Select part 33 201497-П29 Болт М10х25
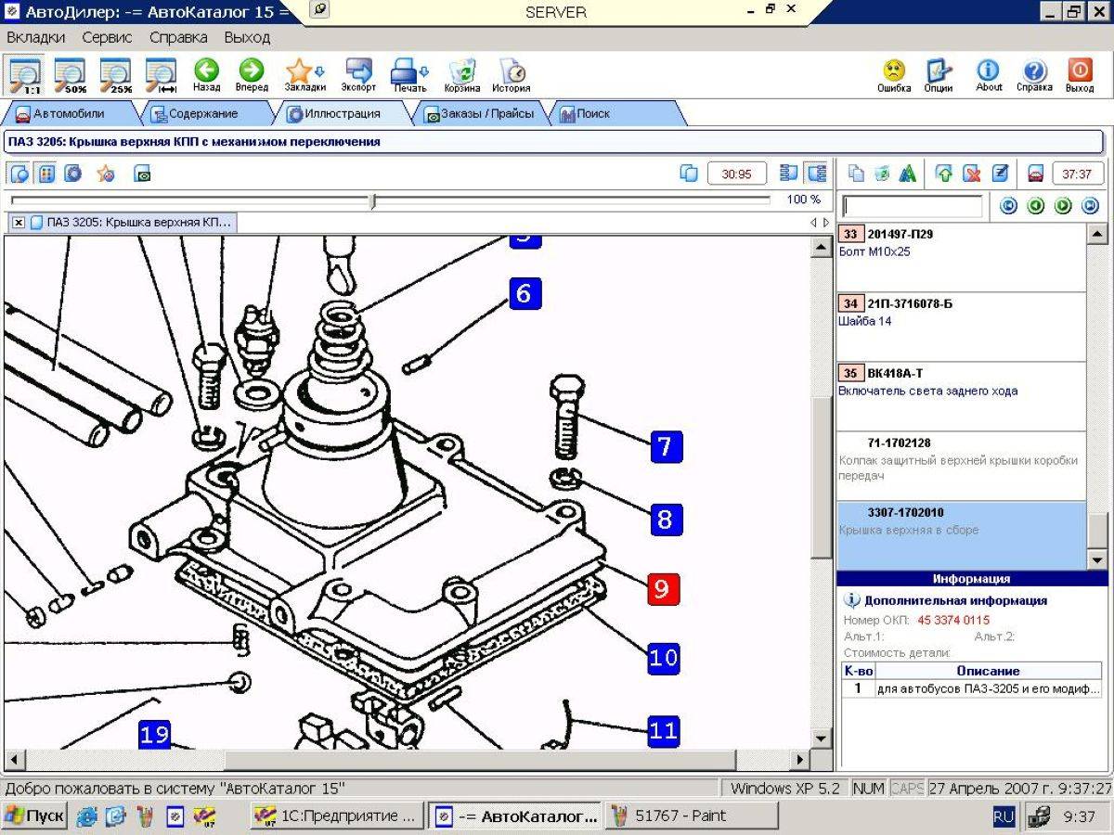This screenshot has width=1114, height=835. click(961, 258)
